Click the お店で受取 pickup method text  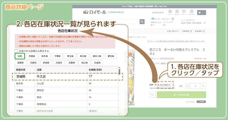tap(191, 23)
